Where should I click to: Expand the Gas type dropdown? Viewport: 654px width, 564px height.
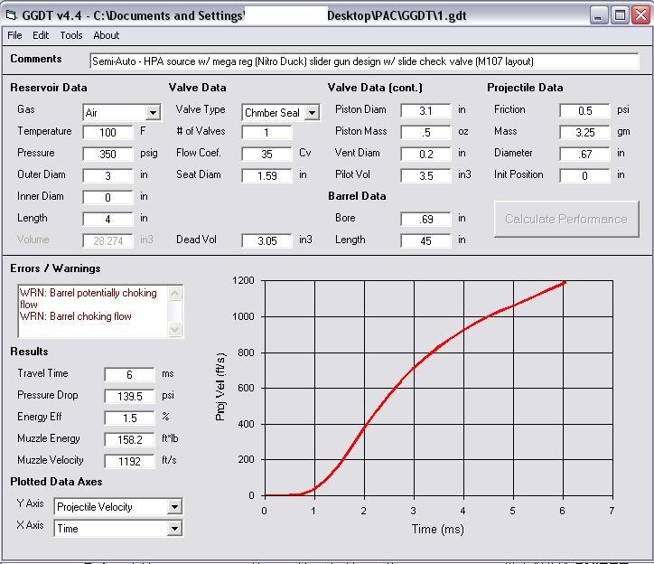(x=152, y=113)
